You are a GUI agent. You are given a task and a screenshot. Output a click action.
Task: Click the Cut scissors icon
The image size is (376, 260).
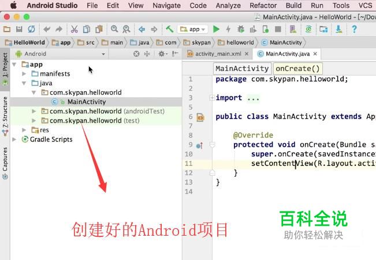(75, 29)
